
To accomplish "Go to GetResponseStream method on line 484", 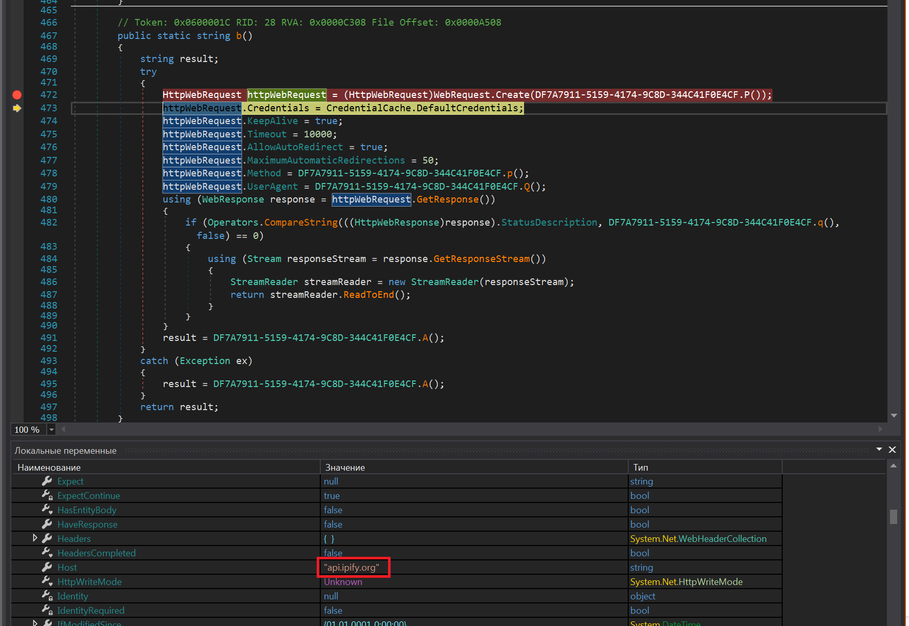I will coord(481,259).
